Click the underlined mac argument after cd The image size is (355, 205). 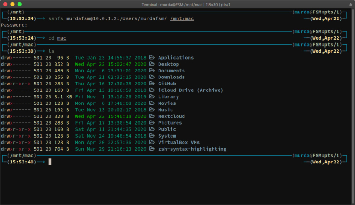point(61,38)
